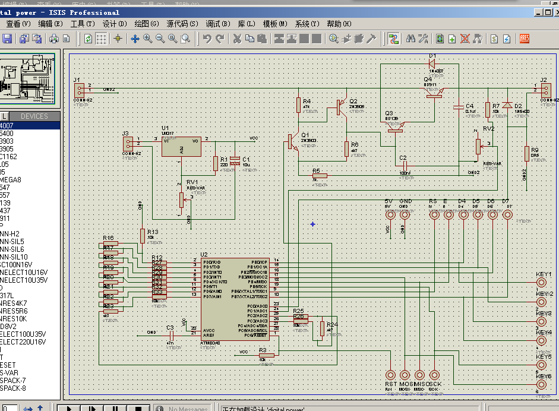This screenshot has height=411, width=559.
Task: Click the DEVICES list header
Action: point(34,116)
